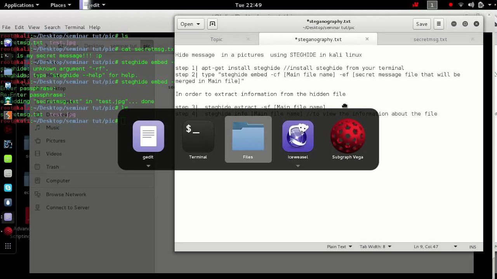Open terminal Edit menu
497x279 pixels.
click(19, 27)
